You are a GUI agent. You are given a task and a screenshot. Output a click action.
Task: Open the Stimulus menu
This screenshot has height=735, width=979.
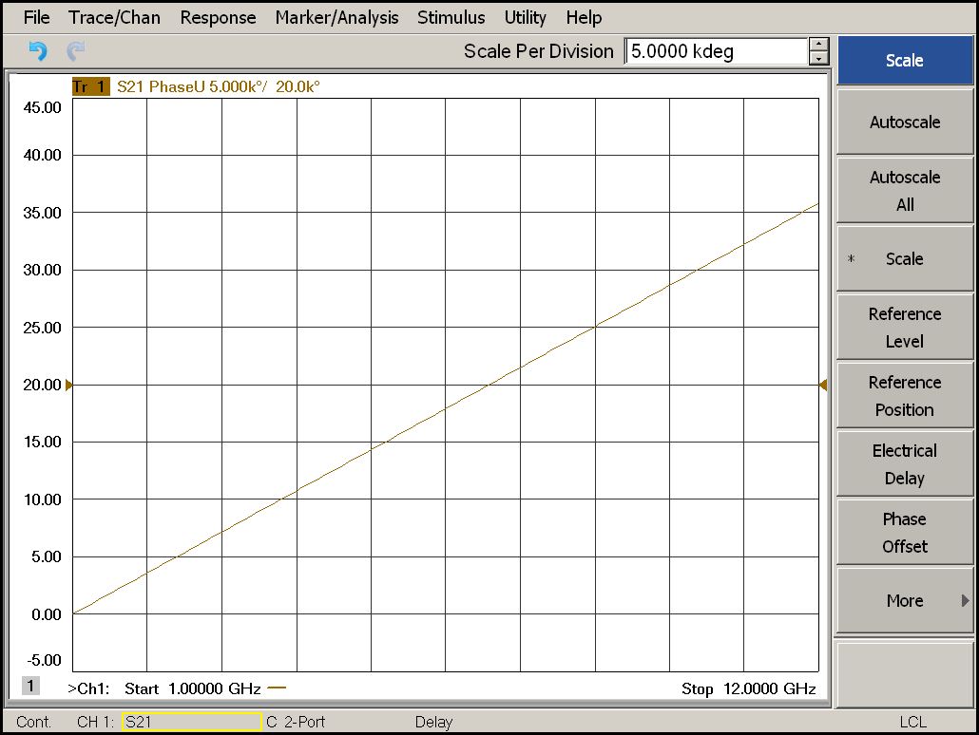tap(451, 17)
